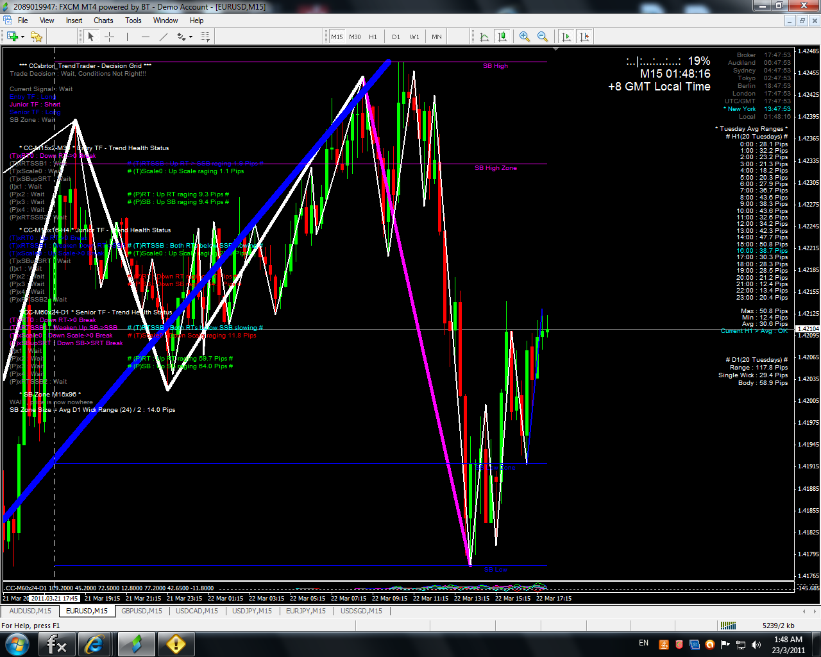Enable chart Auto Scroll icon
This screenshot has height=657, width=821.
(x=566, y=37)
